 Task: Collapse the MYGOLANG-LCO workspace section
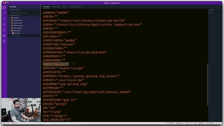[15, 15]
